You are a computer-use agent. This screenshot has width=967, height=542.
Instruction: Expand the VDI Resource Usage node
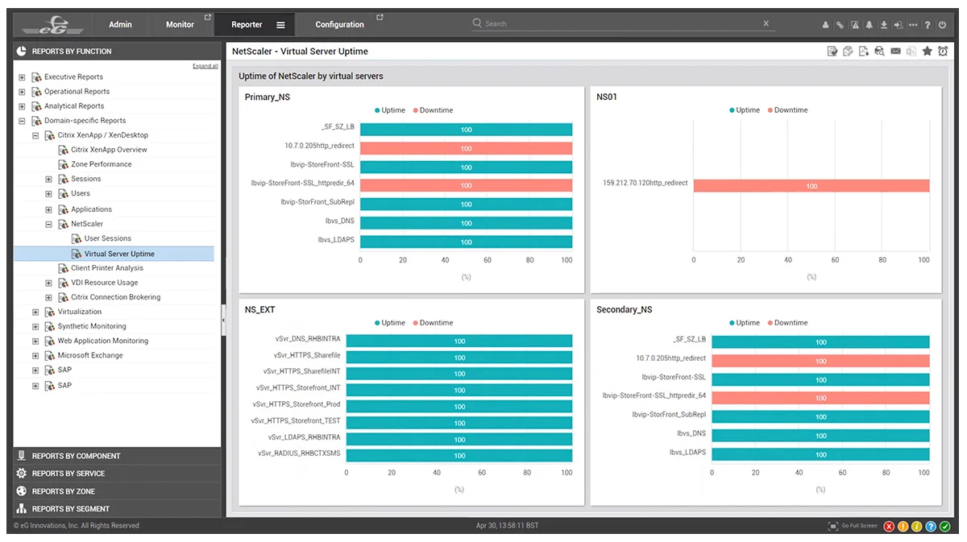(x=48, y=283)
